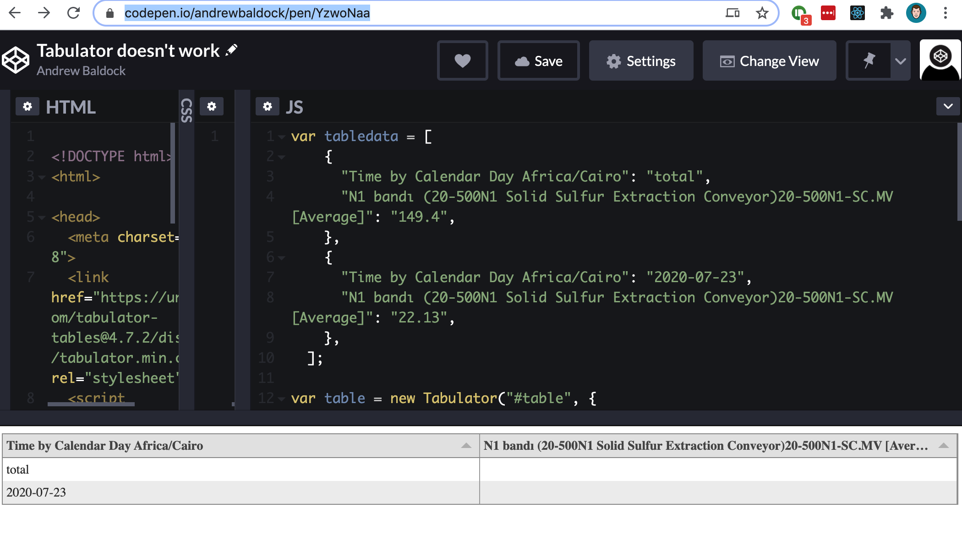
Task: Open the Change View menu
Action: [x=769, y=60]
